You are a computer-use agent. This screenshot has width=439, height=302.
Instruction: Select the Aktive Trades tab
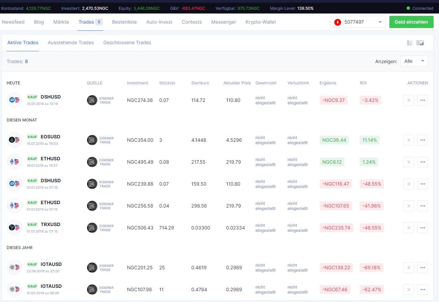tap(23, 43)
